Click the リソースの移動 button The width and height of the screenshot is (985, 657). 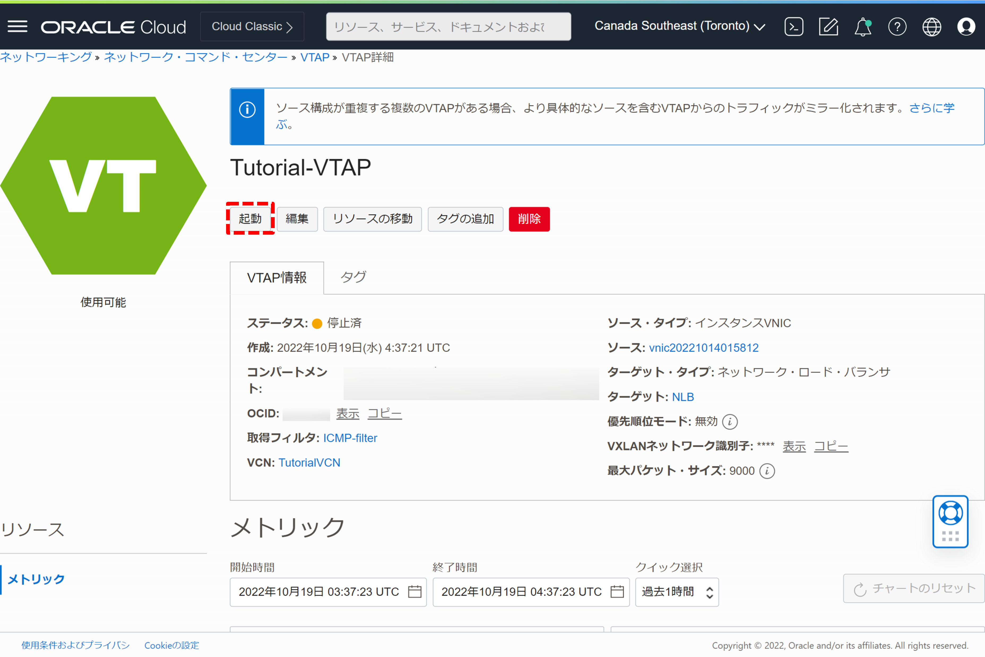pos(372,219)
